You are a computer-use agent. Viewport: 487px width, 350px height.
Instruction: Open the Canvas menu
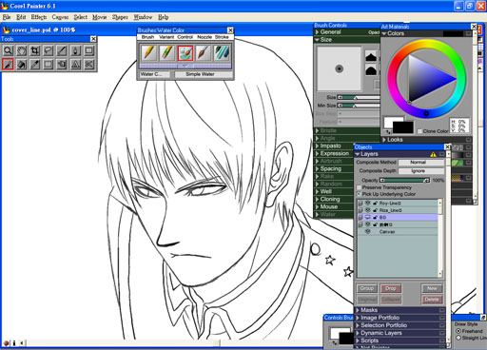point(60,17)
